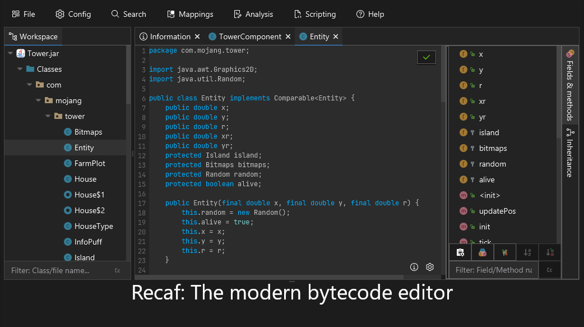Image resolution: width=584 pixels, height=327 pixels.
Task: Toggle sort members alphabetically
Action: click(527, 252)
